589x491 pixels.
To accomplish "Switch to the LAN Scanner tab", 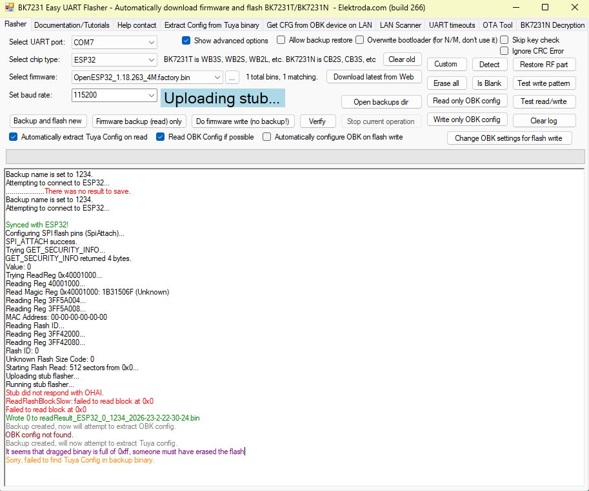I will click(401, 25).
